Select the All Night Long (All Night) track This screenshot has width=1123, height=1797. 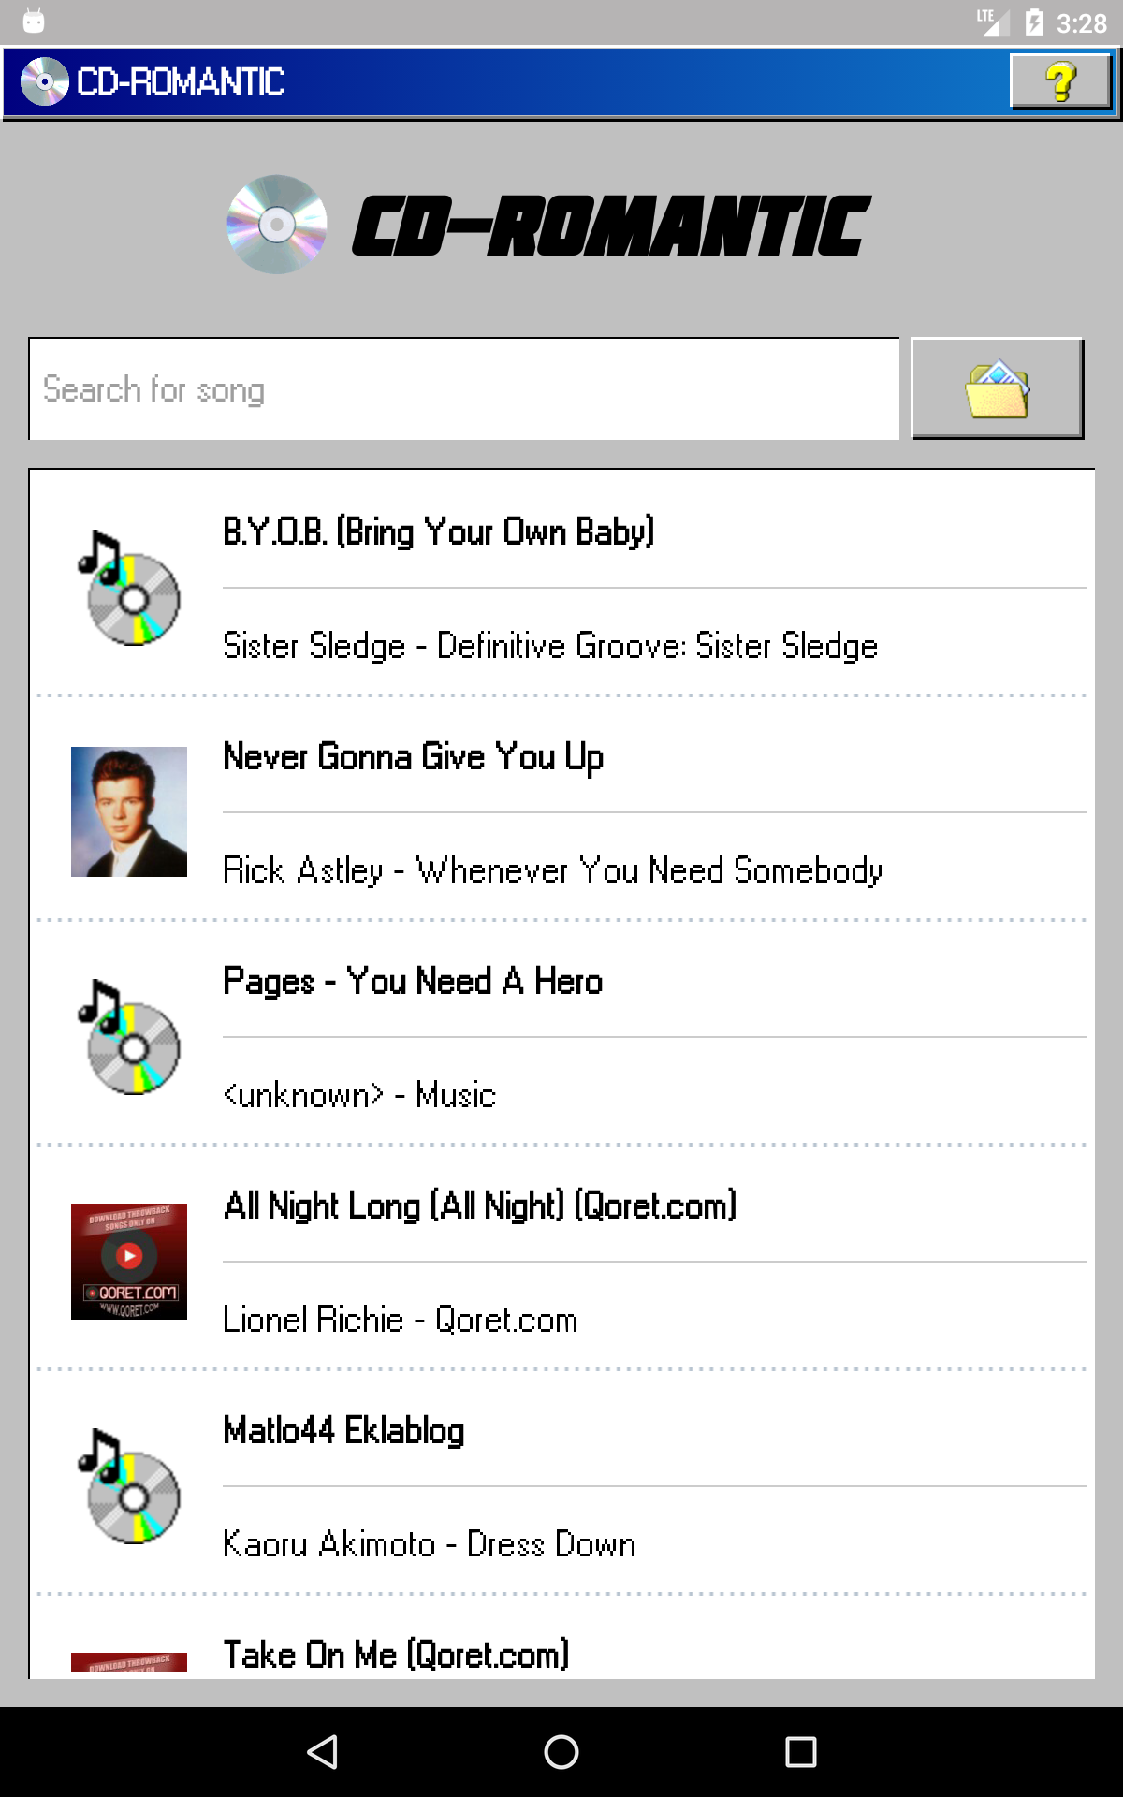tap(480, 1205)
